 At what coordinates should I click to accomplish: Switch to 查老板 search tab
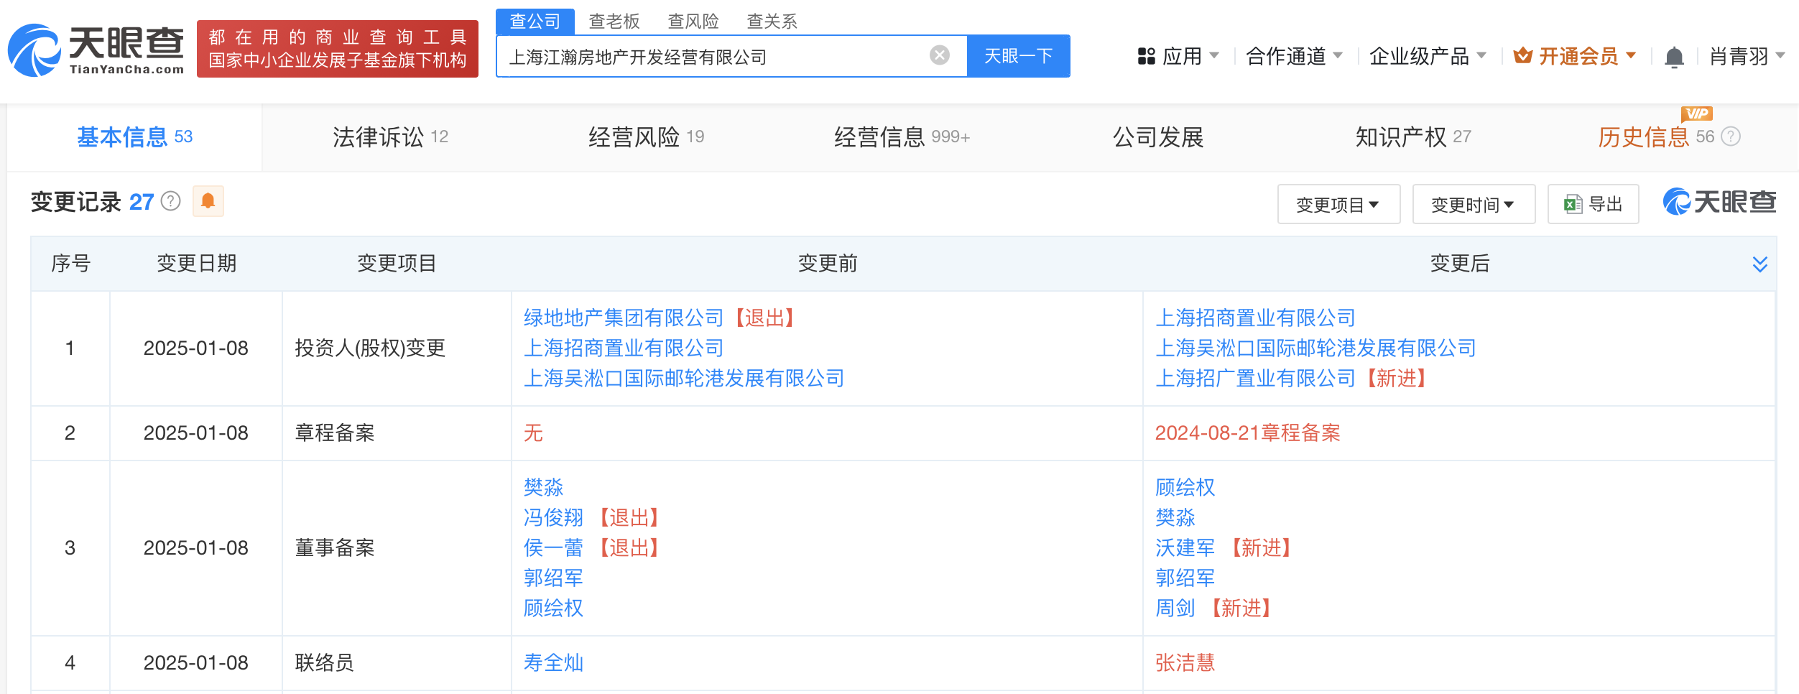(x=614, y=22)
